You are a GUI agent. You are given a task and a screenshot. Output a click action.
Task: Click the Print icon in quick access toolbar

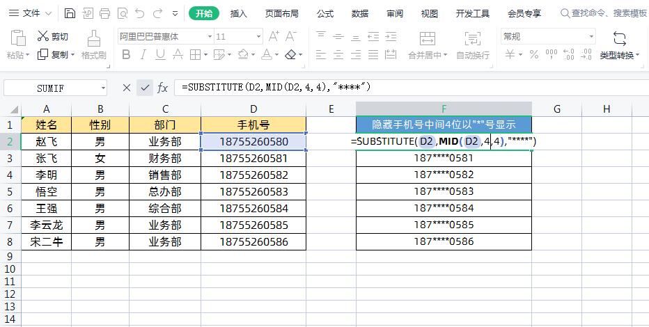[104, 14]
